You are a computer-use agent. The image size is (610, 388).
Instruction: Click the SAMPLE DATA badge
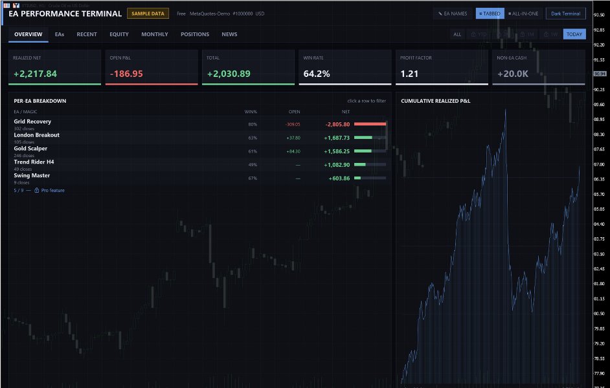tap(148, 14)
